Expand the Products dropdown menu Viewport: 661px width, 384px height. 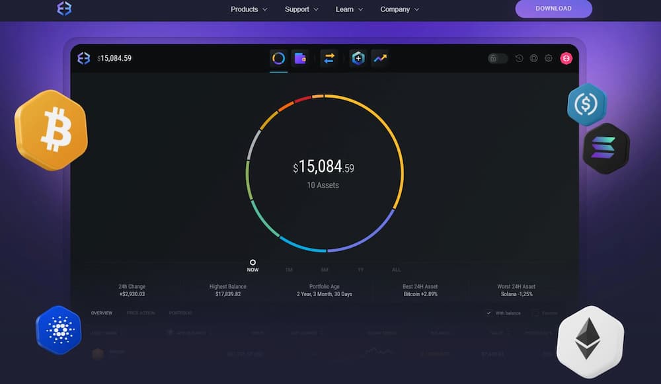pos(249,9)
